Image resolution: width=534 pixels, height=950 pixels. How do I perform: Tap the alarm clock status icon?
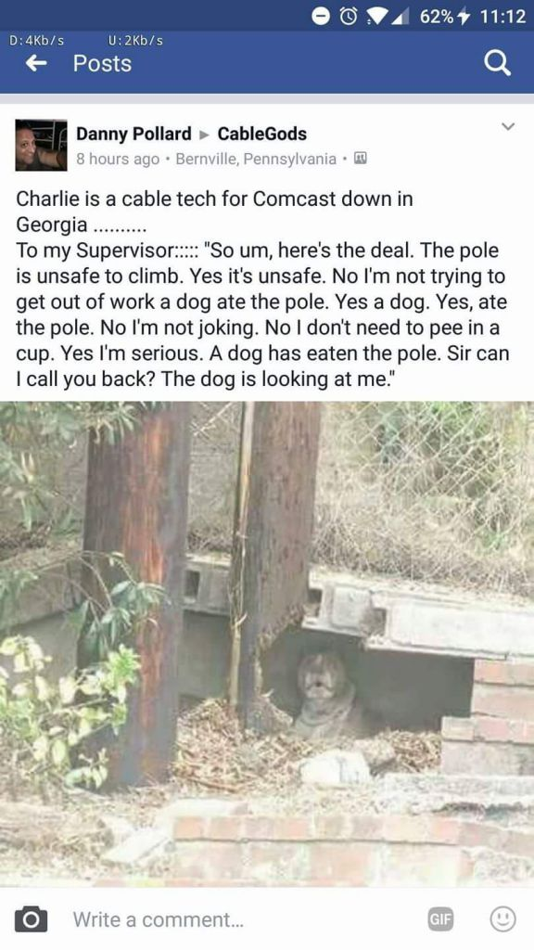pos(349,17)
